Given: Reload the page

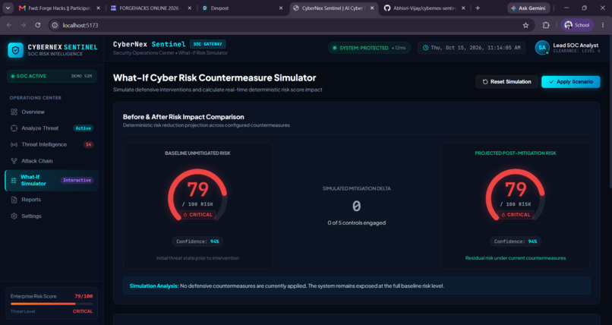Looking at the screenshot, I should coord(38,25).
